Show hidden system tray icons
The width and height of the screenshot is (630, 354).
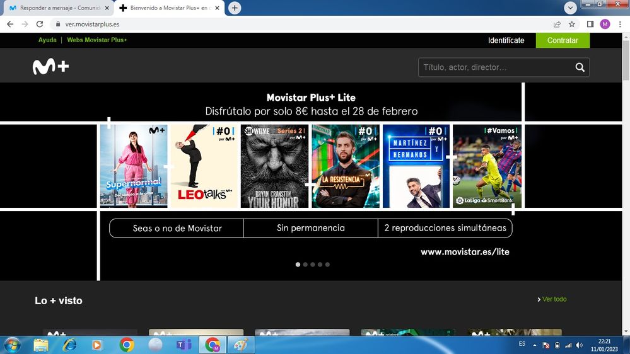coord(535,345)
